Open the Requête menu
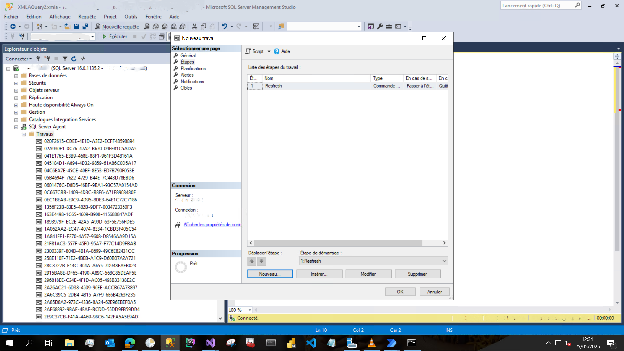 [x=87, y=17]
